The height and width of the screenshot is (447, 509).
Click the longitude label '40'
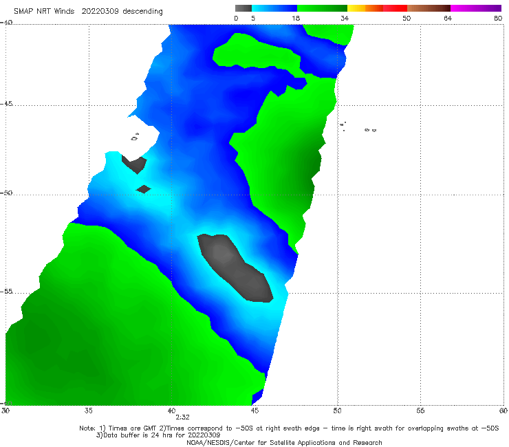[171, 411]
